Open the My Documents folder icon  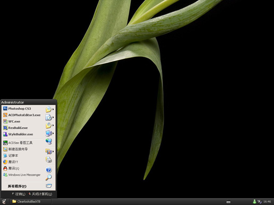[48, 110]
